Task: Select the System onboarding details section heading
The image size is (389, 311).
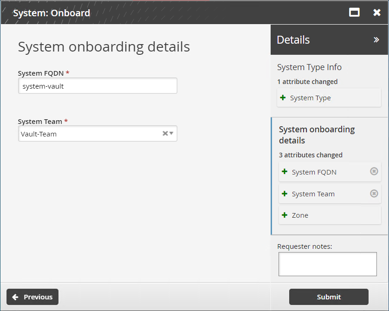Action: click(x=317, y=135)
